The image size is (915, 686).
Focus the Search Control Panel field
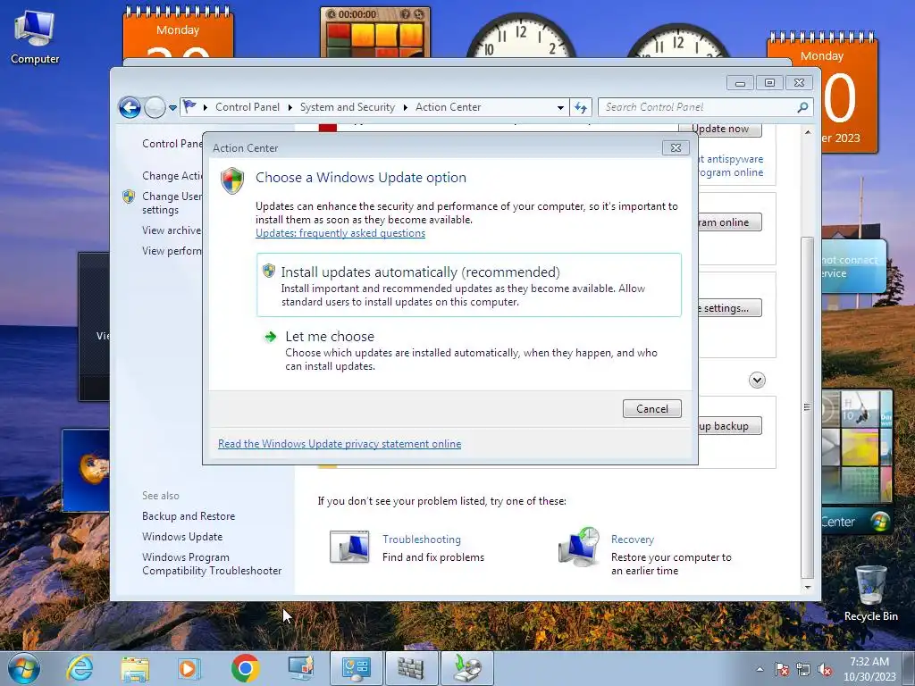[706, 107]
